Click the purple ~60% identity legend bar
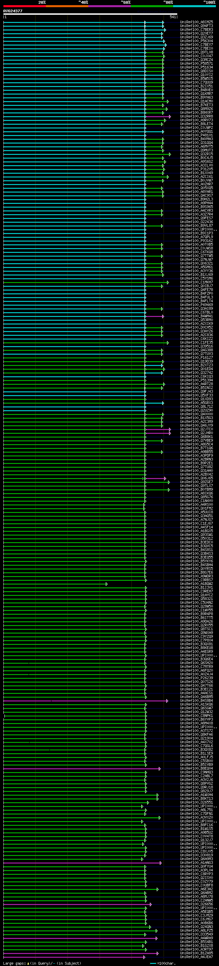 tap(110, 6)
